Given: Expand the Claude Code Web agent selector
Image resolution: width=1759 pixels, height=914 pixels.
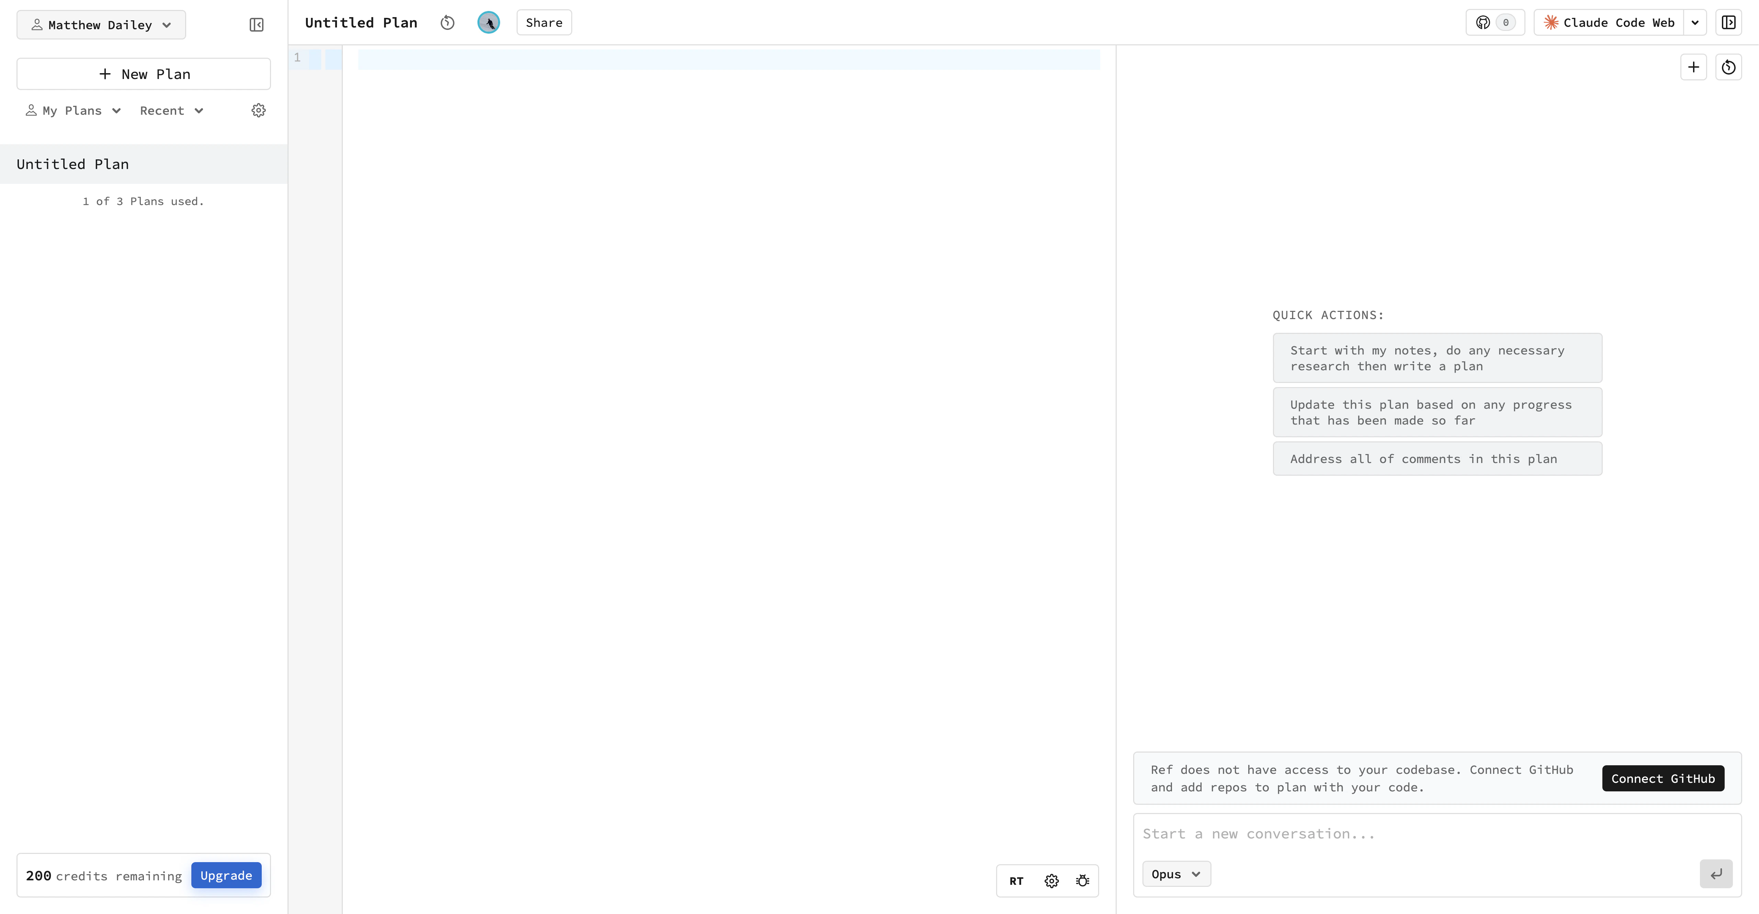Looking at the screenshot, I should click(x=1695, y=22).
